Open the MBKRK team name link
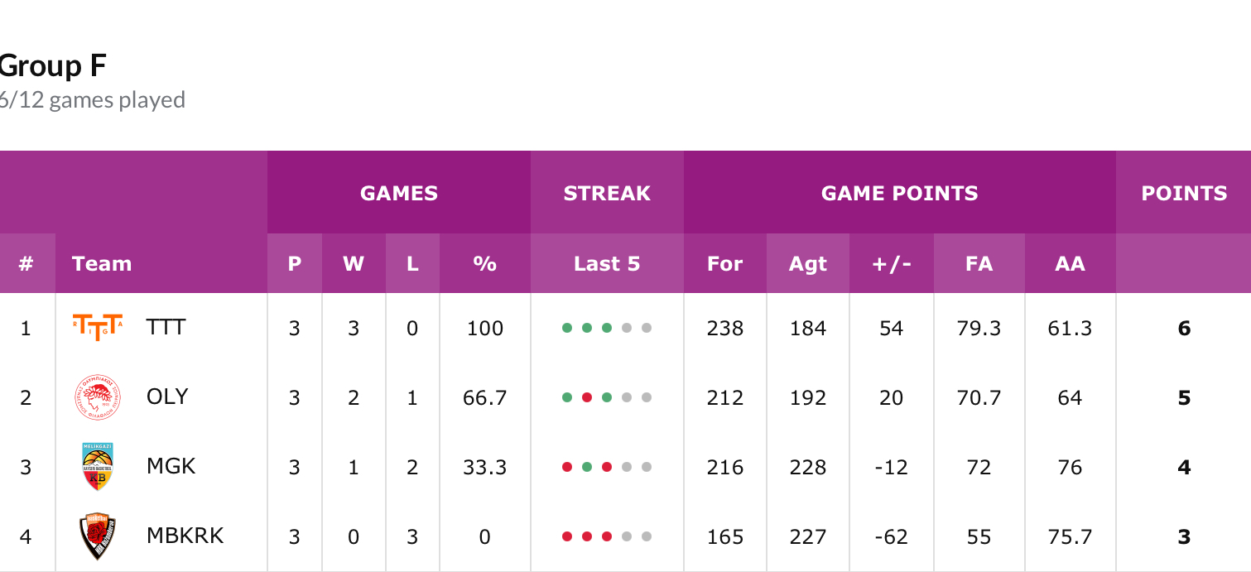Screen dimensions: 1251x572 click(185, 536)
